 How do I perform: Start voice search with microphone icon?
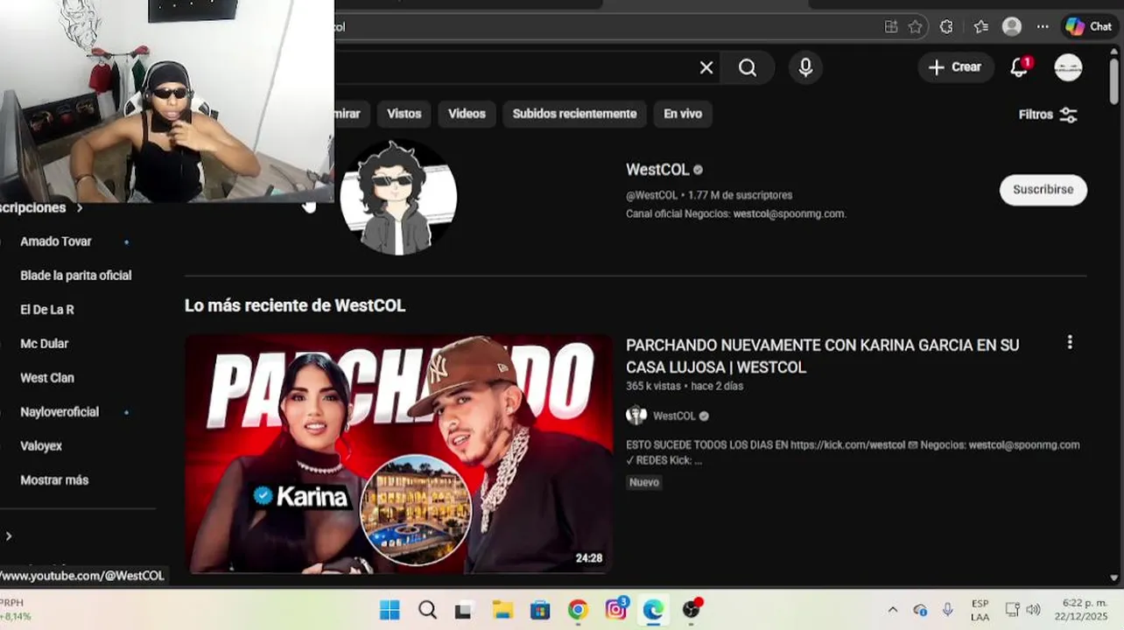coord(805,67)
